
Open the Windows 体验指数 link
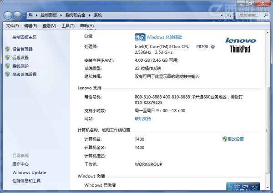164,37
